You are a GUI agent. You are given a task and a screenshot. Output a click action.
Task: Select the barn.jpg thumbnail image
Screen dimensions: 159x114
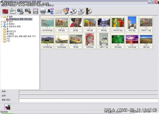[62, 22]
